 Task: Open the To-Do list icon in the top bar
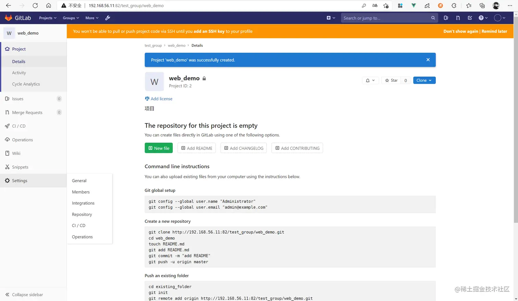pyautogui.click(x=470, y=18)
